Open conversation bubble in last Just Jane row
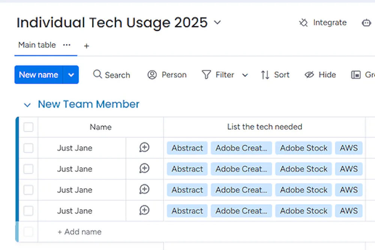 pos(144,211)
